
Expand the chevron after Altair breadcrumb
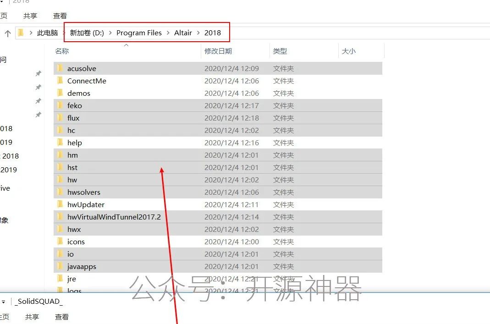[198, 33]
